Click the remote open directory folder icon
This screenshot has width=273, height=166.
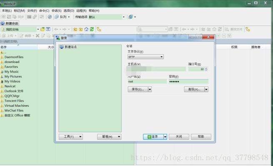(170, 29)
